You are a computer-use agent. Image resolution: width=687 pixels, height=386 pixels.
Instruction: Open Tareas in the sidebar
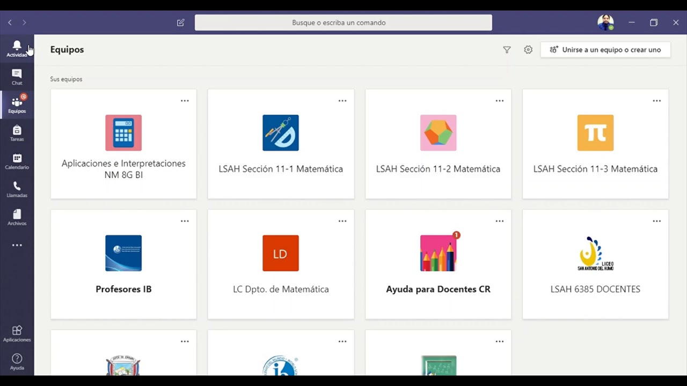coord(17,133)
